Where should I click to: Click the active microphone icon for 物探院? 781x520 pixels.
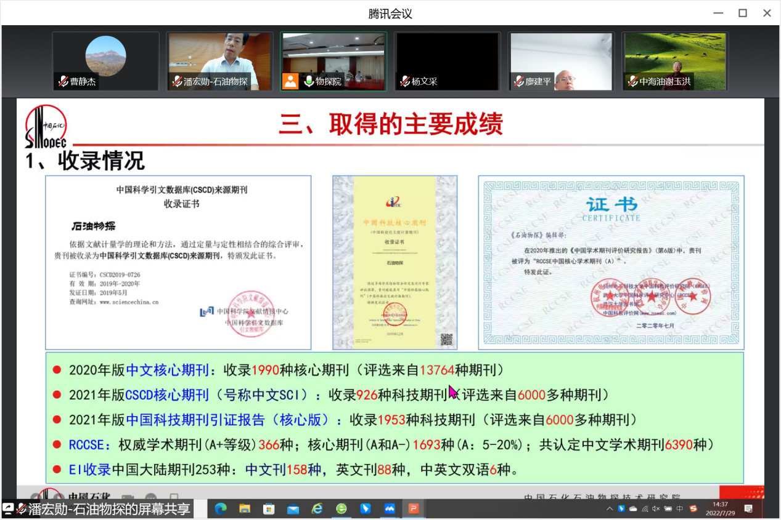309,81
